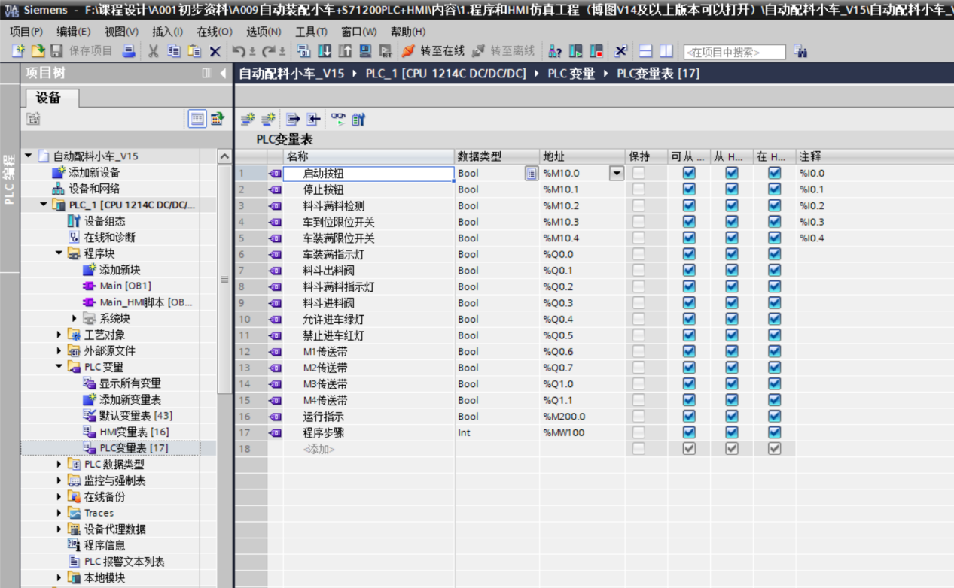Click the Start CPU icon

point(576,51)
